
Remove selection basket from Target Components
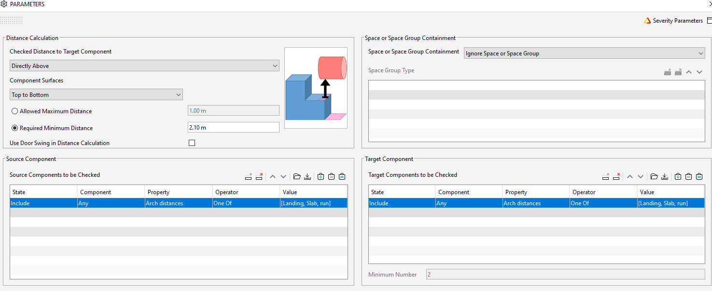(688, 177)
